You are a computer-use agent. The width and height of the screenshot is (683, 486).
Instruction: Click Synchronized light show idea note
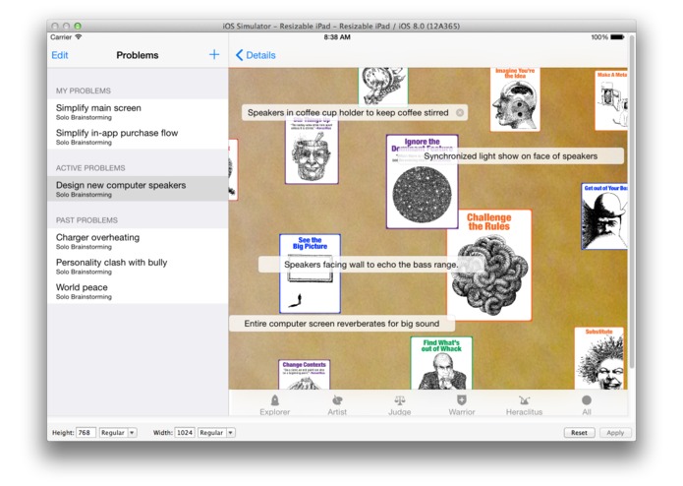510,156
